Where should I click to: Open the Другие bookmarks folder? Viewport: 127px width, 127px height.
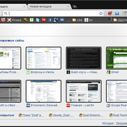tap(120, 20)
